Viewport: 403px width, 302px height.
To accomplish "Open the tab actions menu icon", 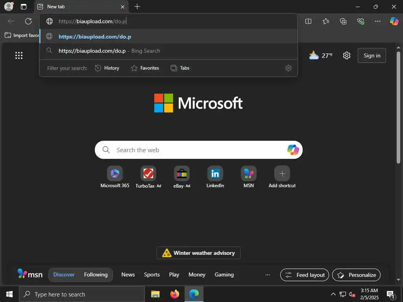I will (x=24, y=7).
